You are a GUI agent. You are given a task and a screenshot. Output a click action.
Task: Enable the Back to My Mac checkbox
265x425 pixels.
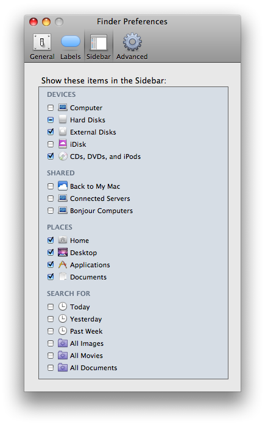pyautogui.click(x=51, y=186)
